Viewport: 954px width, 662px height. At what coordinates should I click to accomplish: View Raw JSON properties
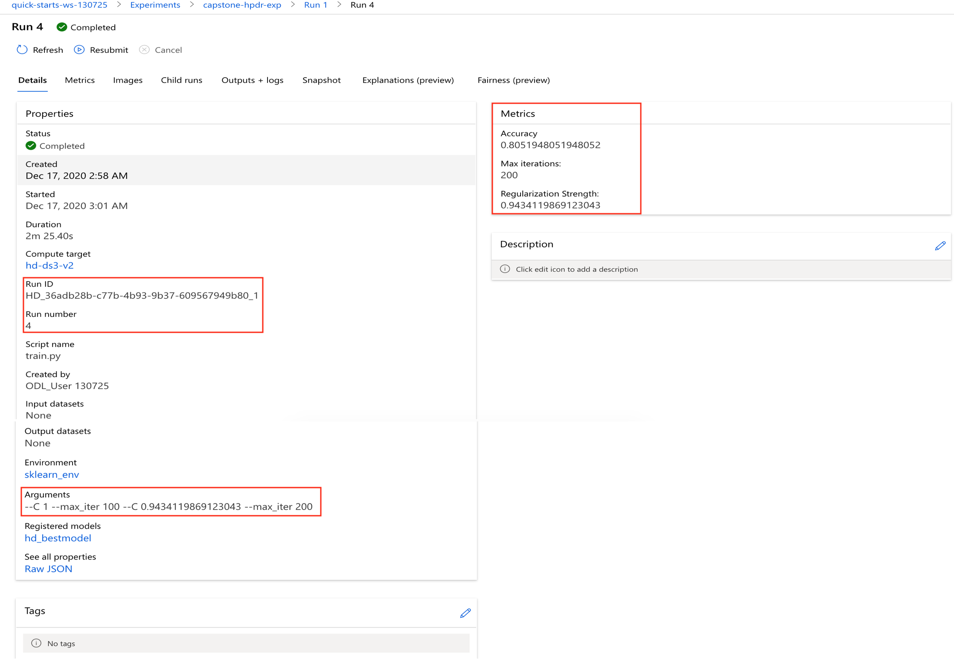point(48,569)
